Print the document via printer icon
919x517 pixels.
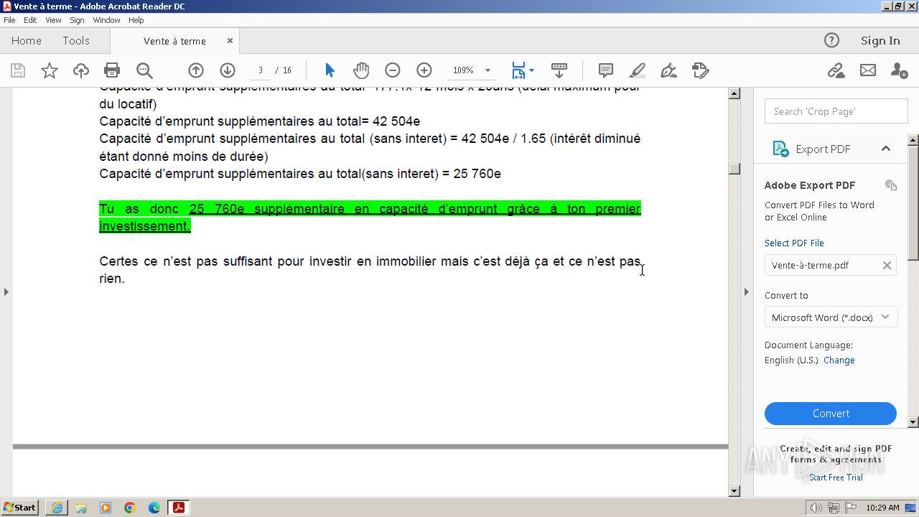[112, 70]
